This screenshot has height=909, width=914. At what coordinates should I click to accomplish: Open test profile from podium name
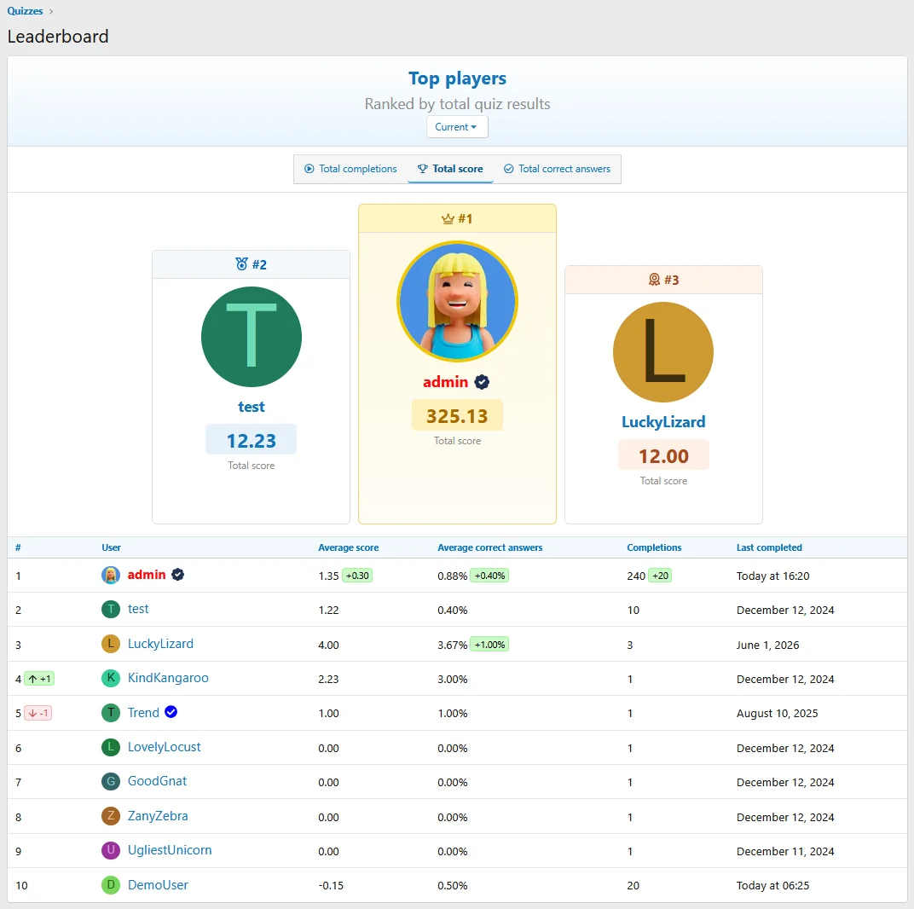(x=252, y=407)
